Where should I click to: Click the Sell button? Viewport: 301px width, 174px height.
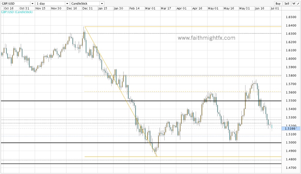point(287,3)
